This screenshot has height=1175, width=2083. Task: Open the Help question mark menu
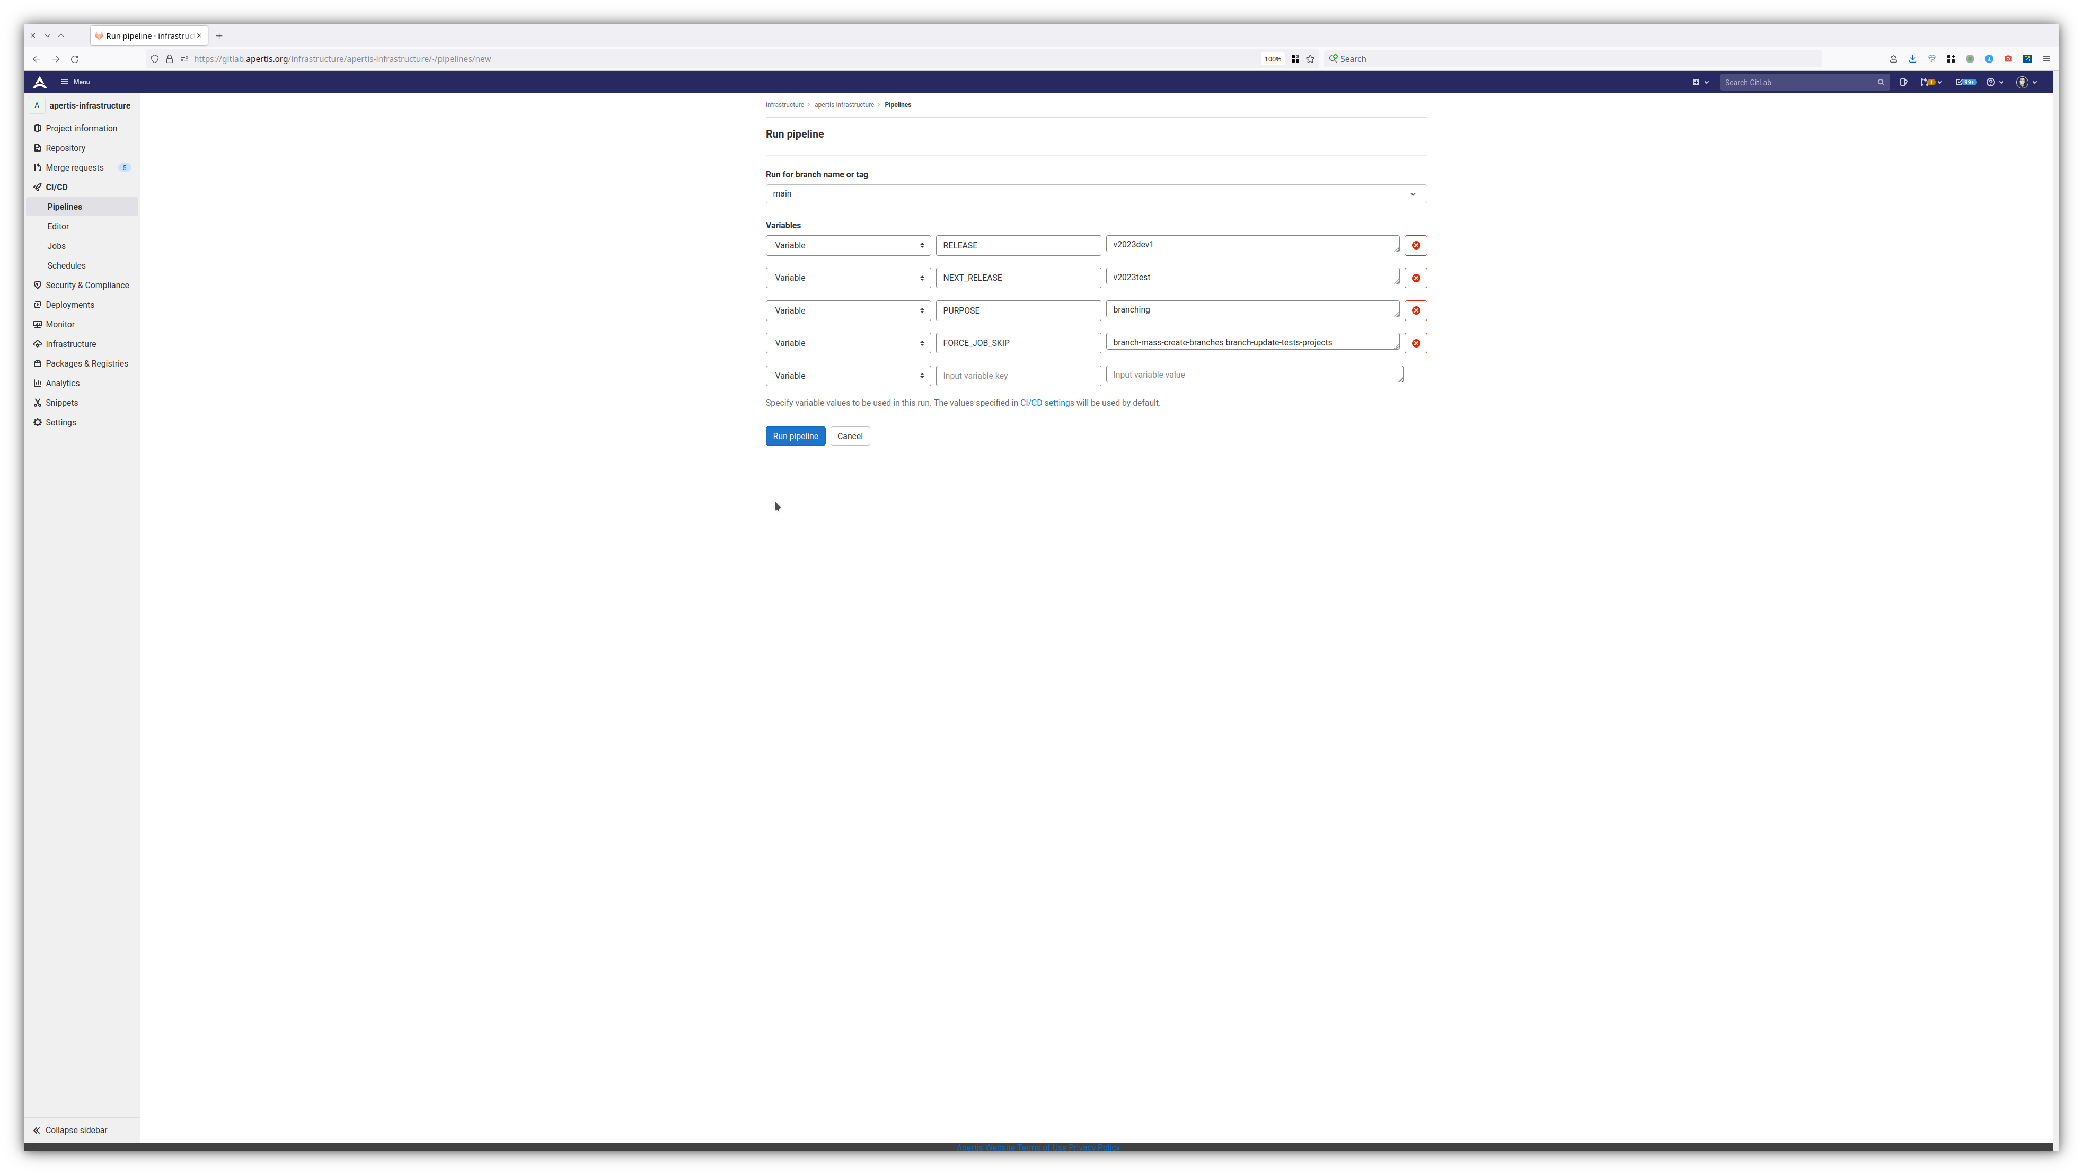coord(1995,83)
